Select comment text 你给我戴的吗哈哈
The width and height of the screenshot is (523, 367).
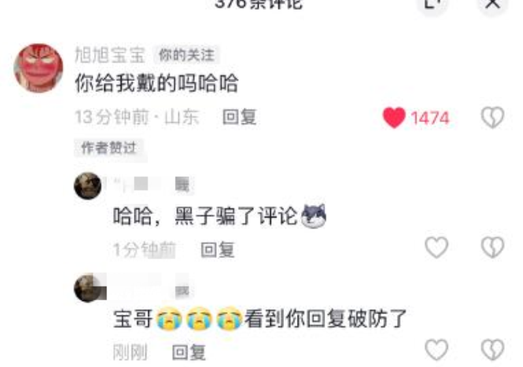tap(157, 83)
